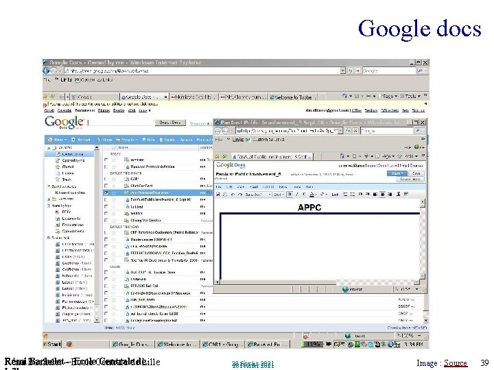Click the Print icon in document toolbar
The image size is (494, 370).
pos(225,195)
